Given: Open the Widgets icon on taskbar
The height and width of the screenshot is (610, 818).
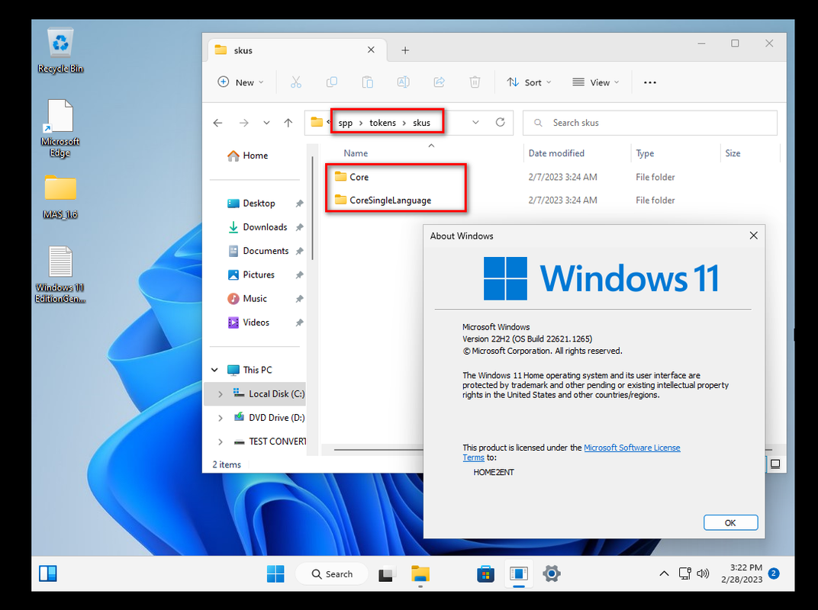Looking at the screenshot, I should click(x=48, y=573).
